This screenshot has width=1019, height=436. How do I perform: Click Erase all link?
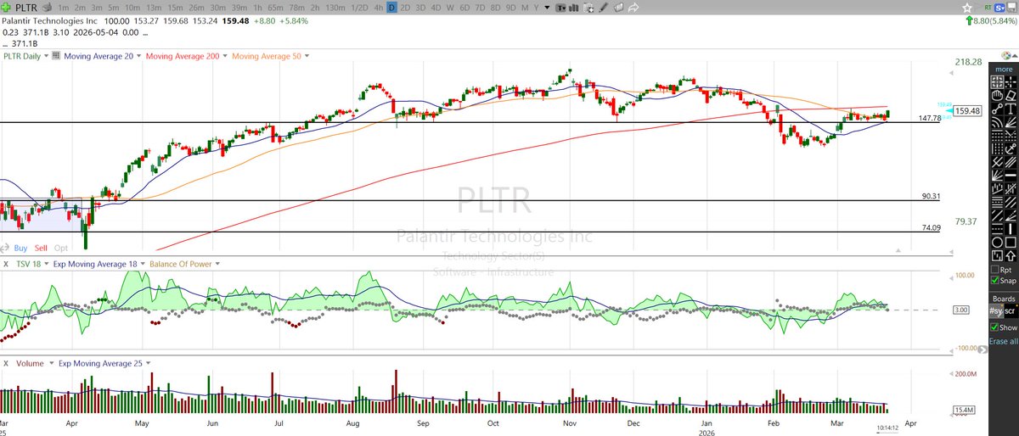(1004, 341)
